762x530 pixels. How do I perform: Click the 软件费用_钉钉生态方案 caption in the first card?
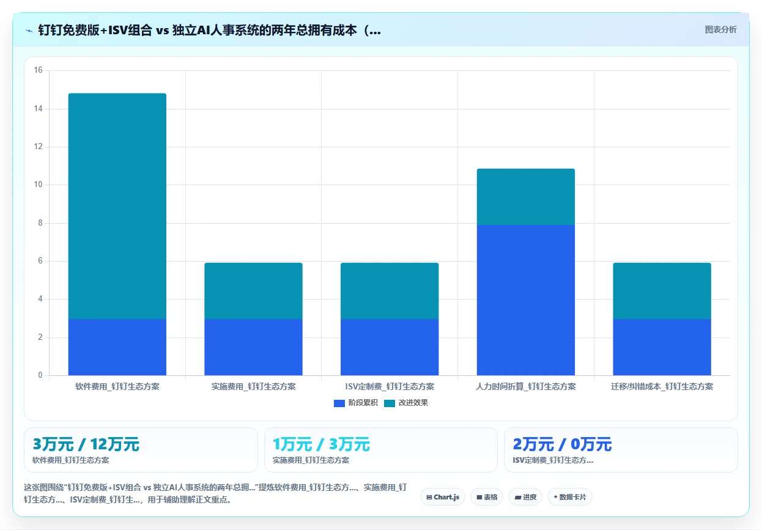click(70, 460)
